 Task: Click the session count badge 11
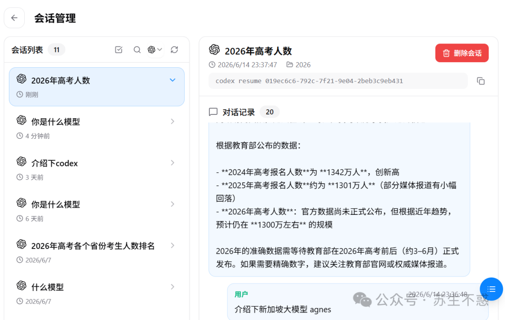(x=57, y=50)
